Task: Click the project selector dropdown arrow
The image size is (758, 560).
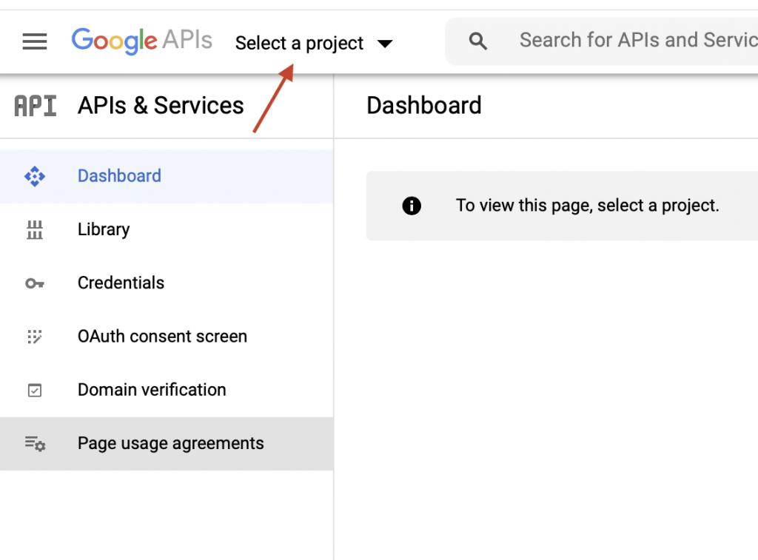Action: (385, 44)
